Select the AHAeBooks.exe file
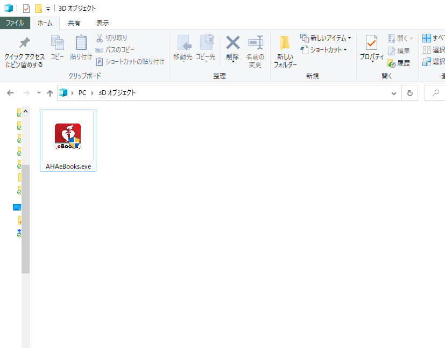445x348 pixels. point(68,141)
